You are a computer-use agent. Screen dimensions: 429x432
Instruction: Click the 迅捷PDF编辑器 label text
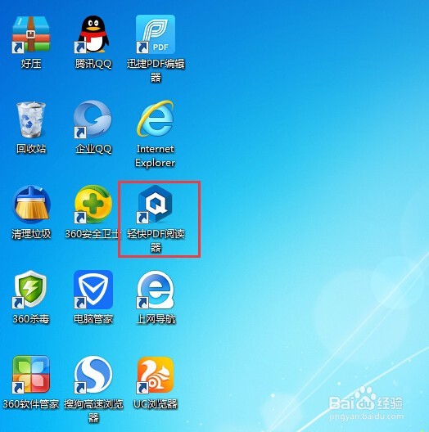click(x=156, y=70)
